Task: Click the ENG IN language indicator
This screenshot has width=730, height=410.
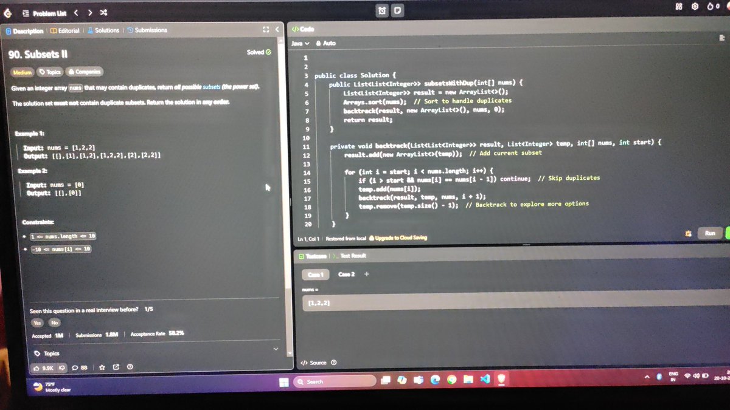Action: pos(673,377)
